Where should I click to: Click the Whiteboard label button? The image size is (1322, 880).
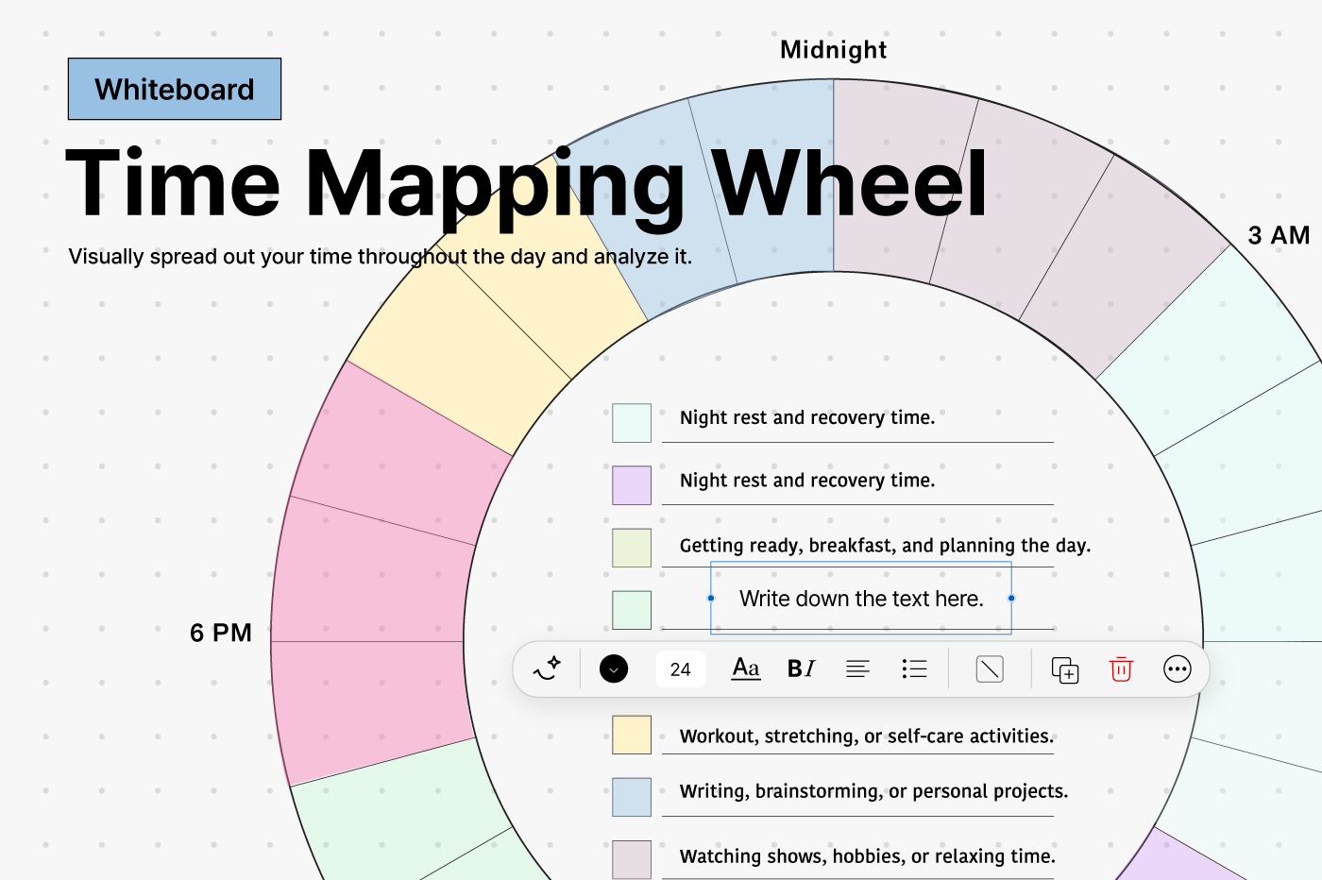pos(175,89)
